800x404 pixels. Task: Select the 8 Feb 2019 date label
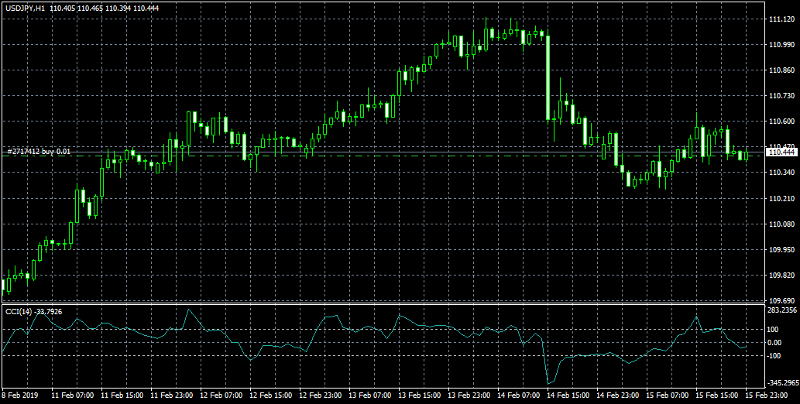click(x=20, y=395)
